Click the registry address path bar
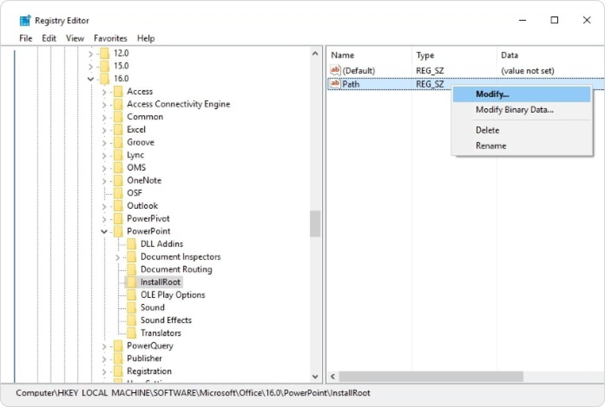Image resolution: width=605 pixels, height=407 pixels. pos(193,393)
